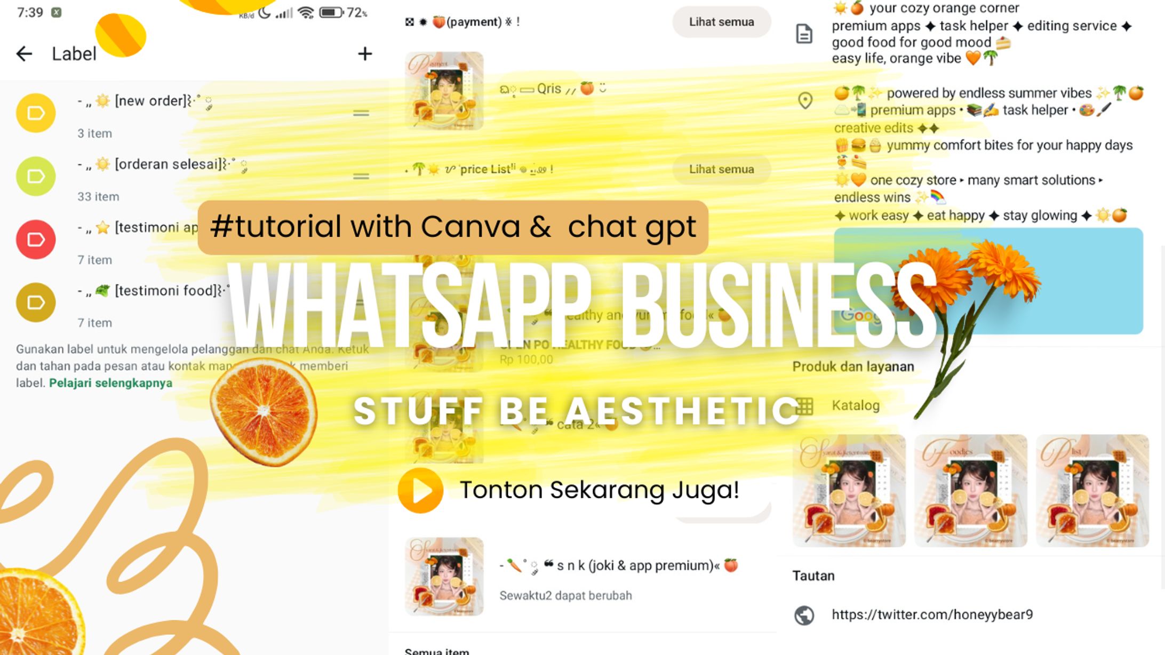Image resolution: width=1165 pixels, height=655 pixels.
Task: Select the s n k joki & app premium item
Action: point(619,565)
